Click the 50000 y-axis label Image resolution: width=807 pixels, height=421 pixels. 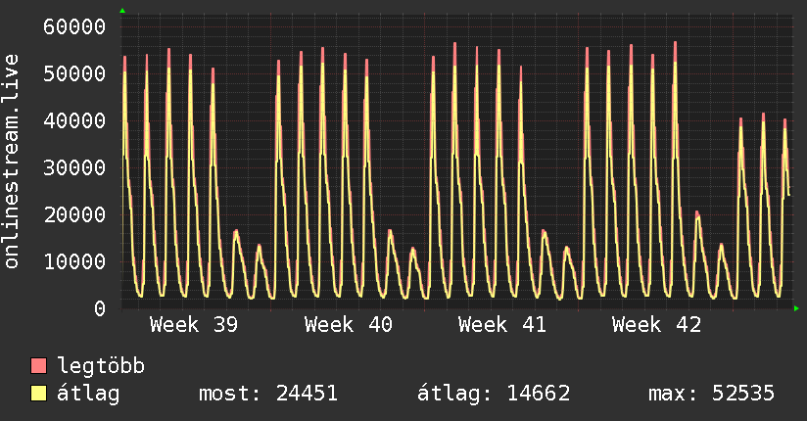tap(74, 73)
